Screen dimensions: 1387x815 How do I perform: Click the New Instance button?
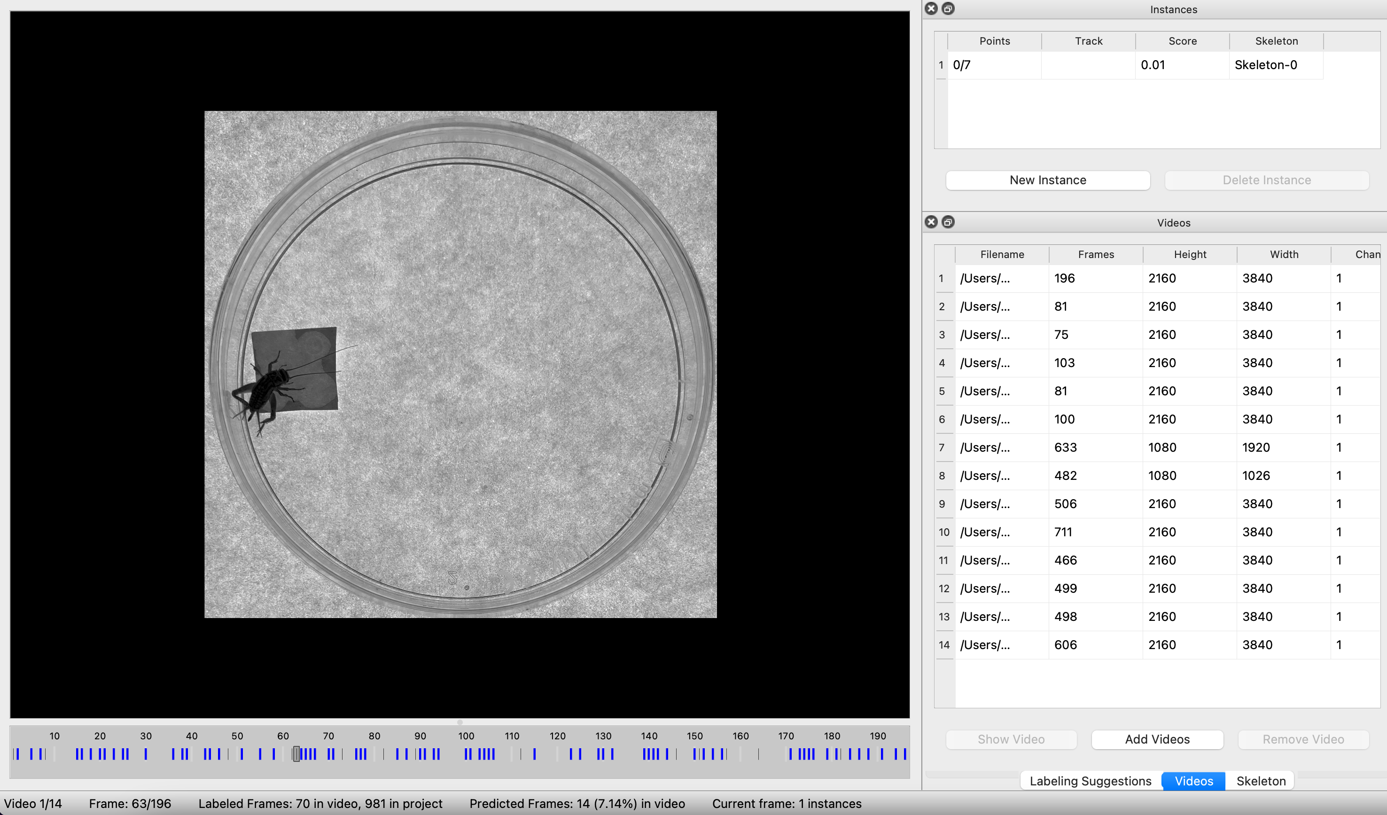coord(1047,180)
